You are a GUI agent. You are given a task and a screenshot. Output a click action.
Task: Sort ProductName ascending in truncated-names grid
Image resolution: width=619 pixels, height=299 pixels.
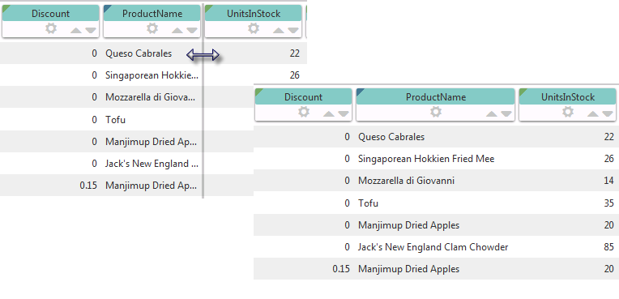177,31
